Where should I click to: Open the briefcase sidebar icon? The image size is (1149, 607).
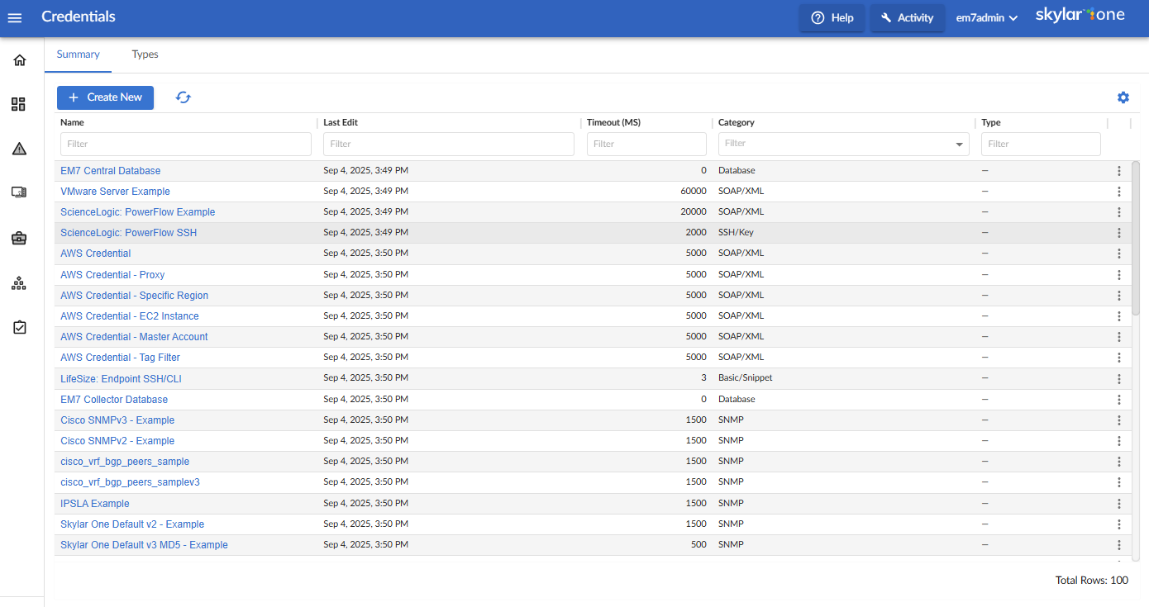coord(19,238)
